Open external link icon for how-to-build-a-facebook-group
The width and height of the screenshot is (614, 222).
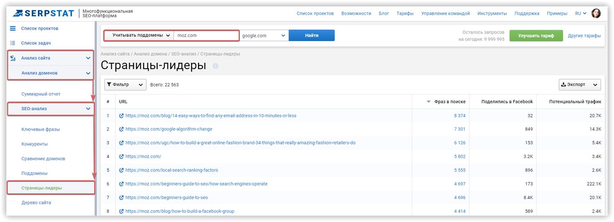click(x=121, y=211)
